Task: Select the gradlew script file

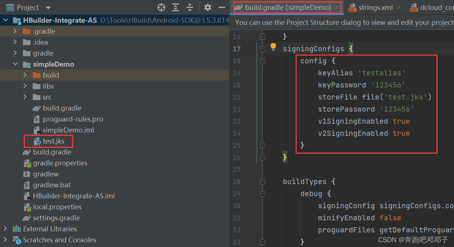Action: point(46,174)
